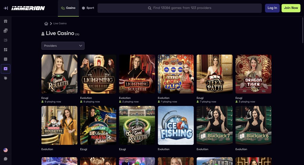
Task: Go home via breadcrumb house icon
Action: point(46,23)
